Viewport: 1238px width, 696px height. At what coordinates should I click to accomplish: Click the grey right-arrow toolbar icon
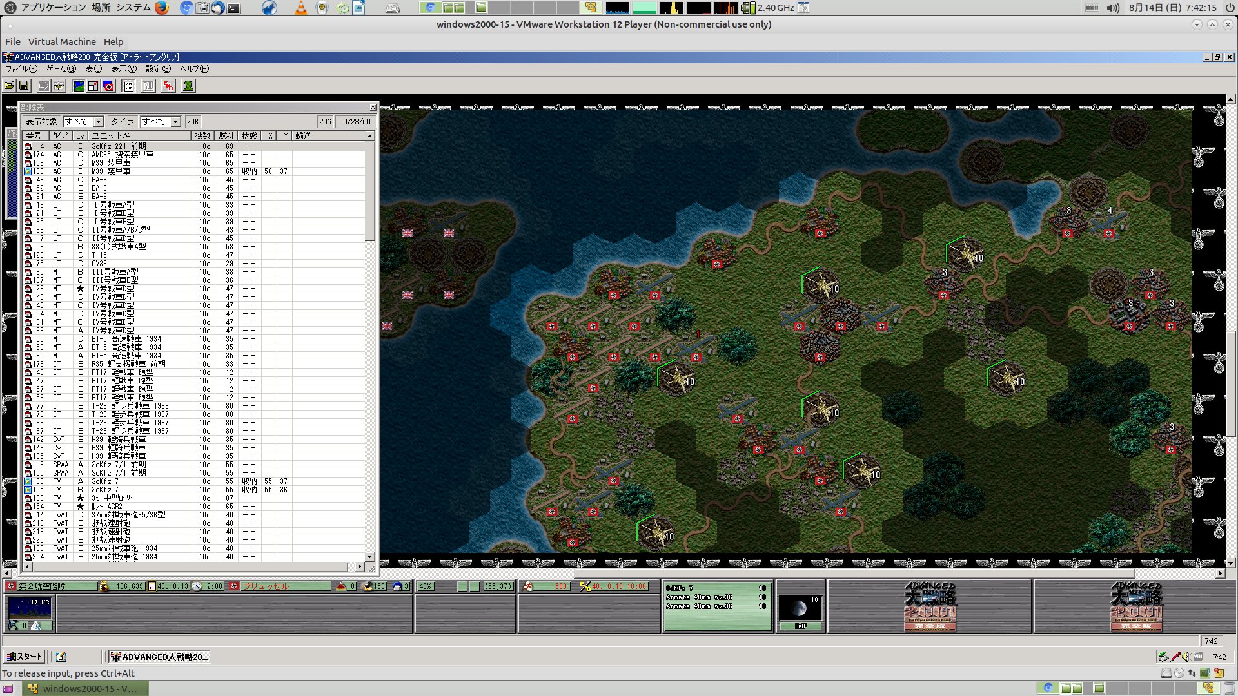(x=44, y=86)
